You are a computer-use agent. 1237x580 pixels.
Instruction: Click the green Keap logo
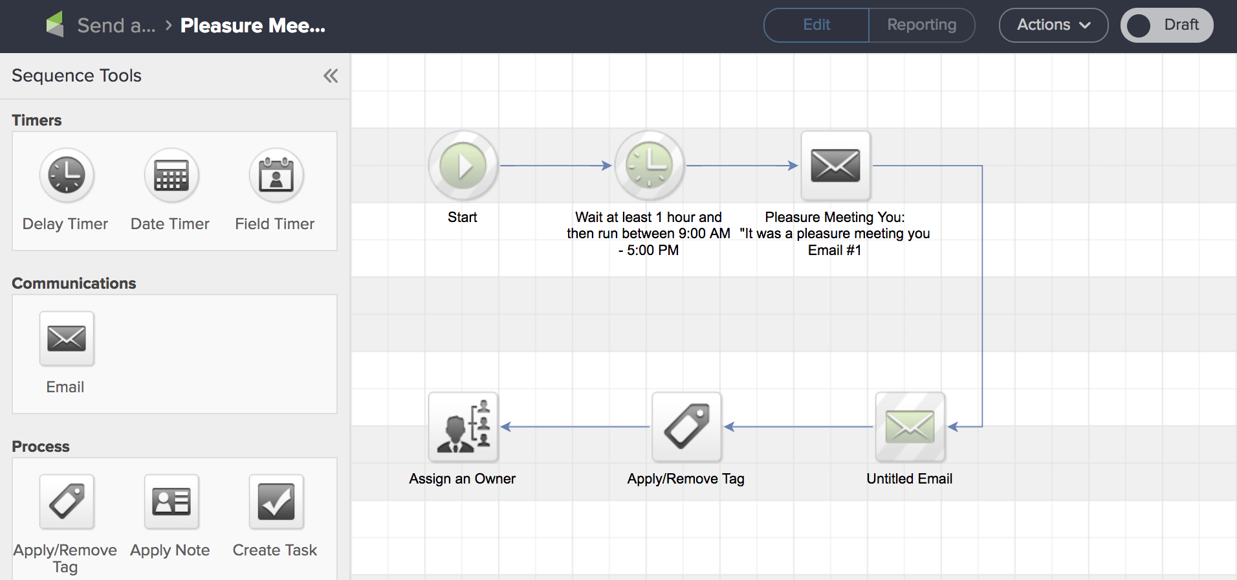[55, 25]
